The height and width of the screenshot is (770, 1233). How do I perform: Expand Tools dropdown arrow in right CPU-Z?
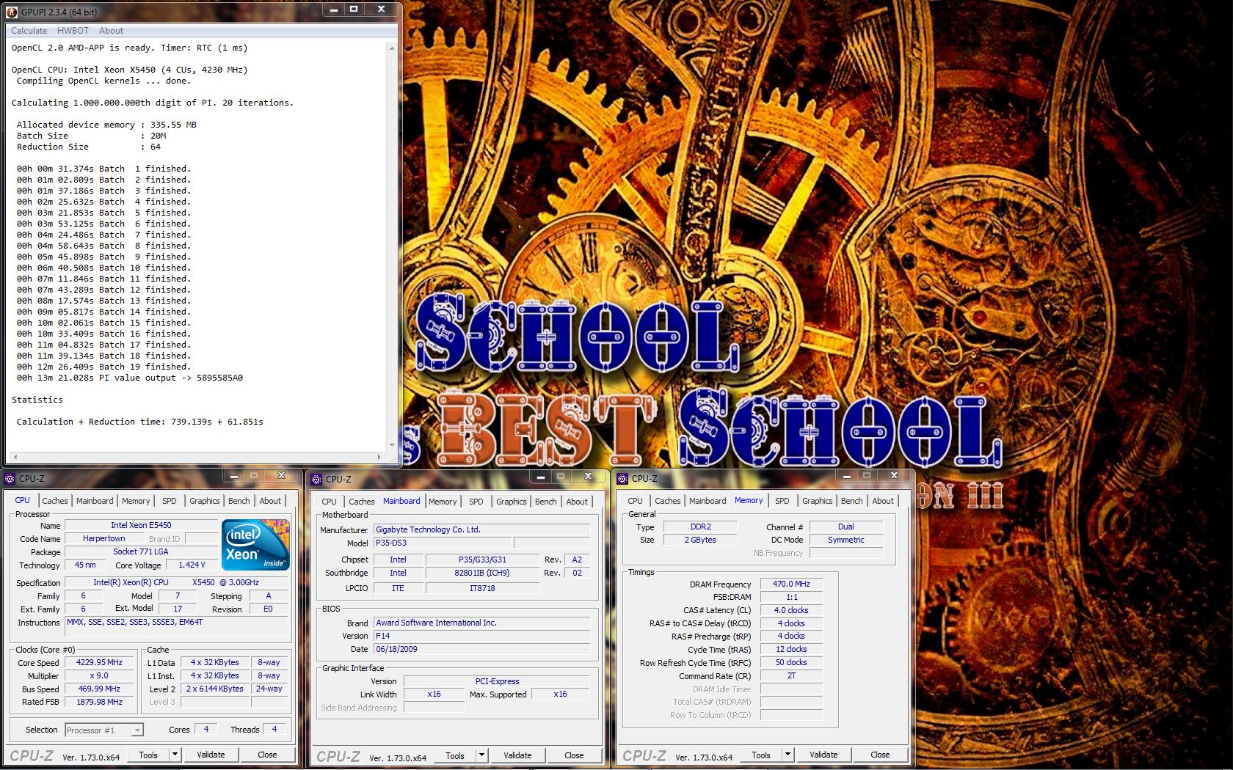788,755
